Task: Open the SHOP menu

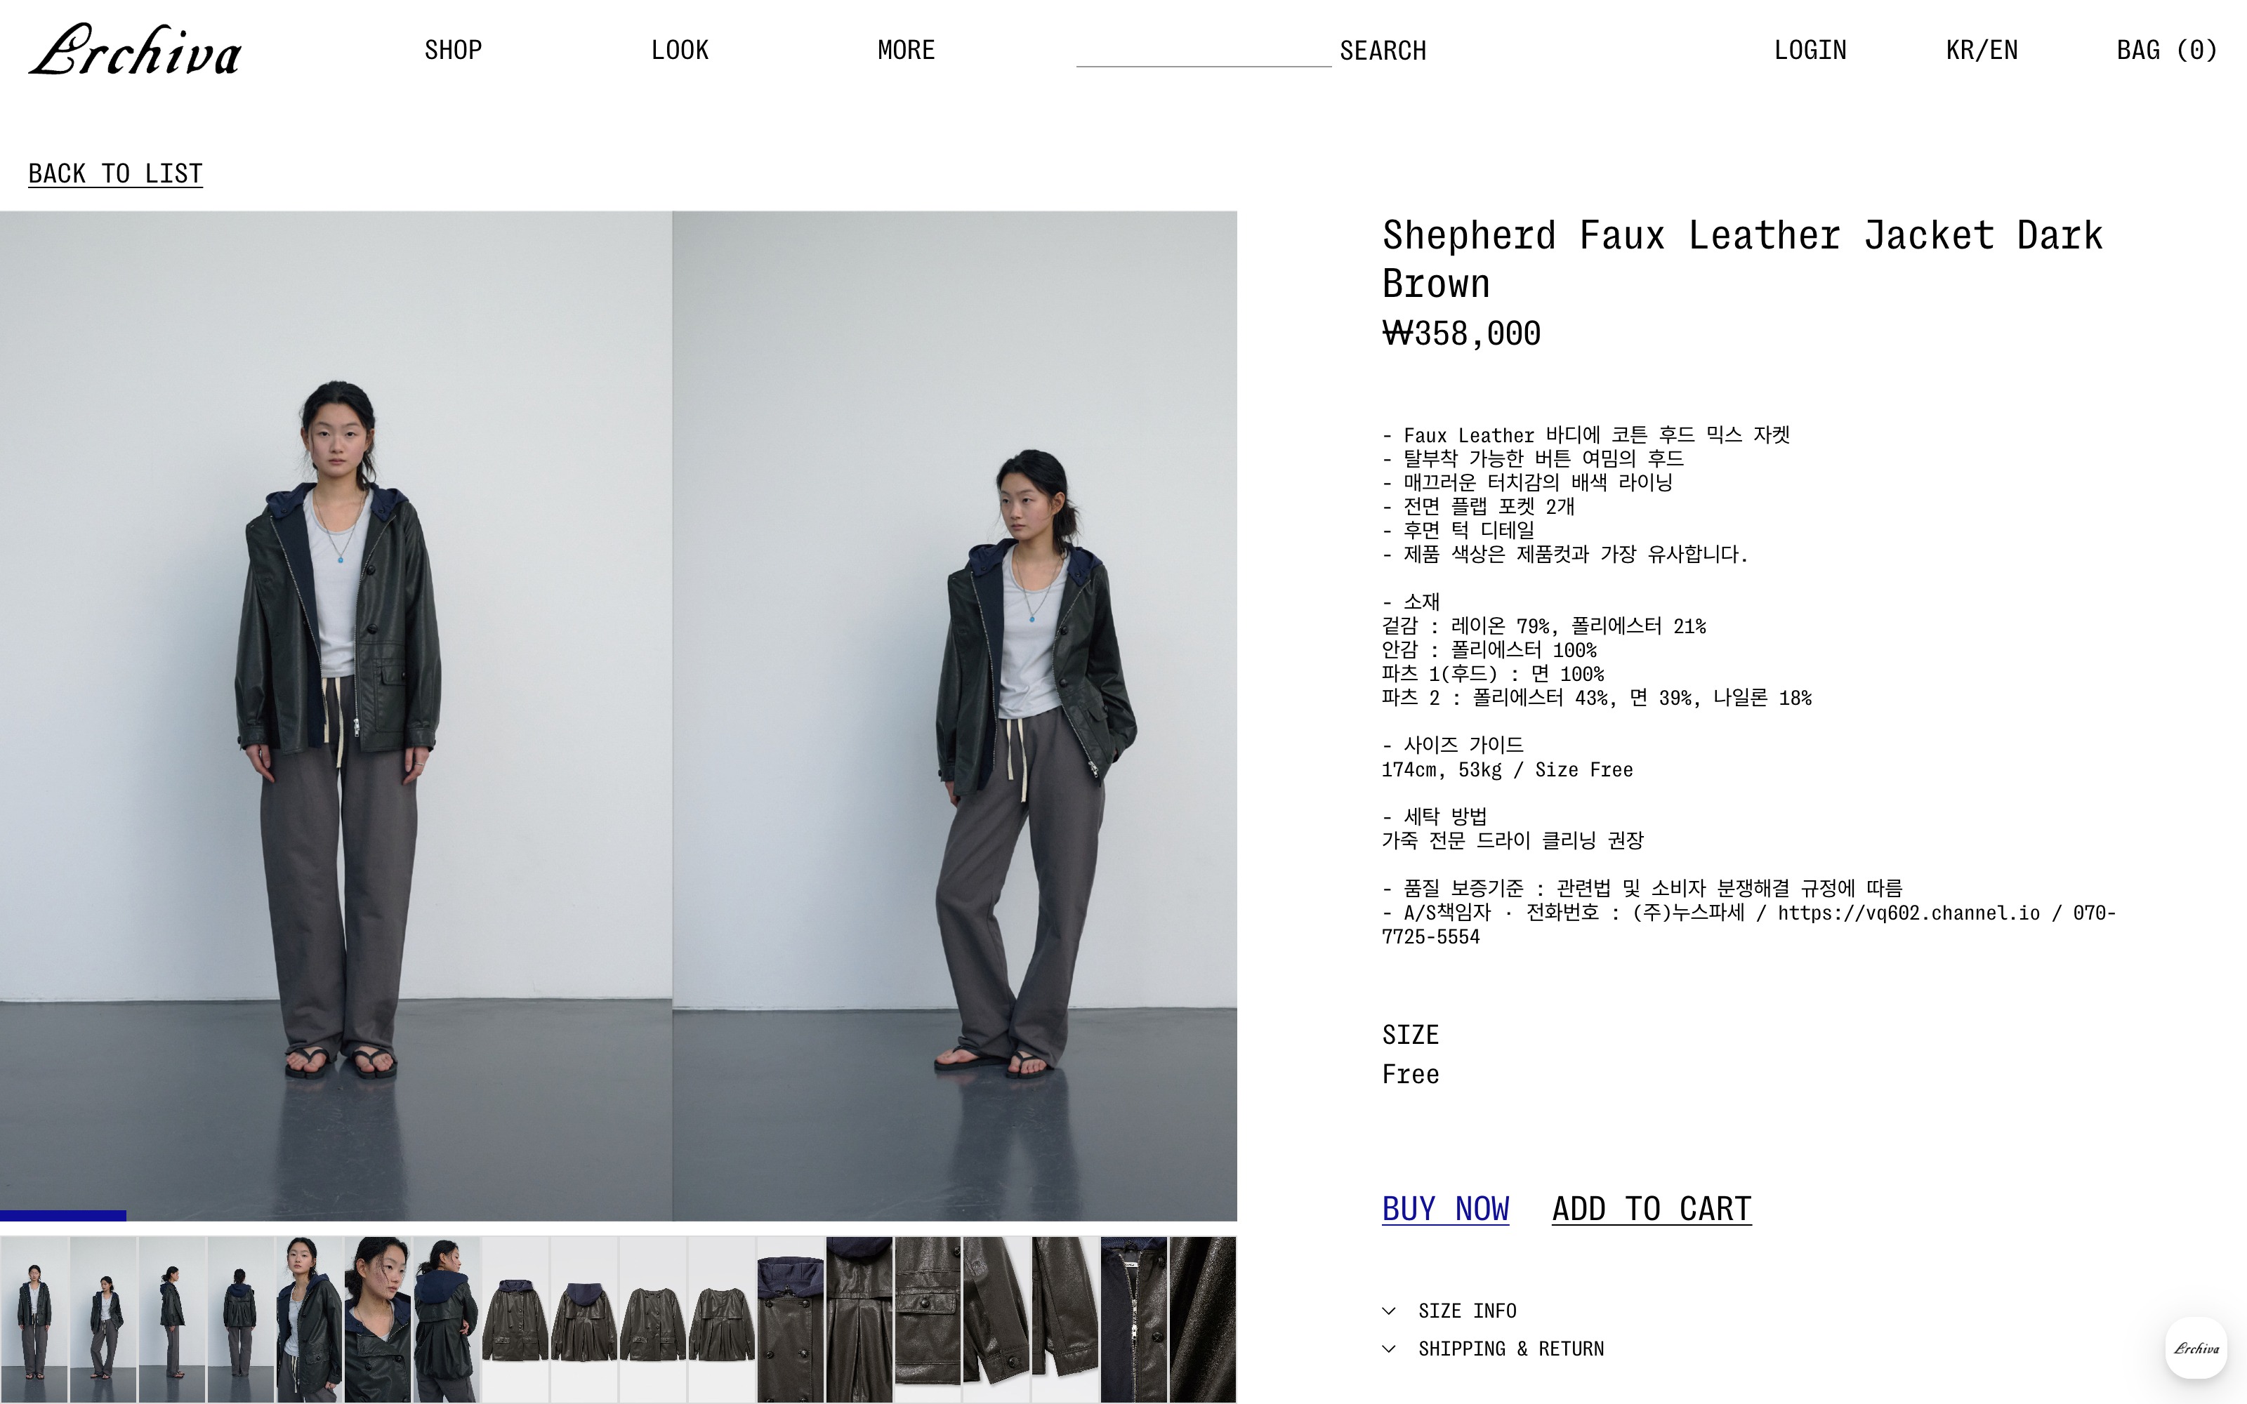Action: click(453, 50)
